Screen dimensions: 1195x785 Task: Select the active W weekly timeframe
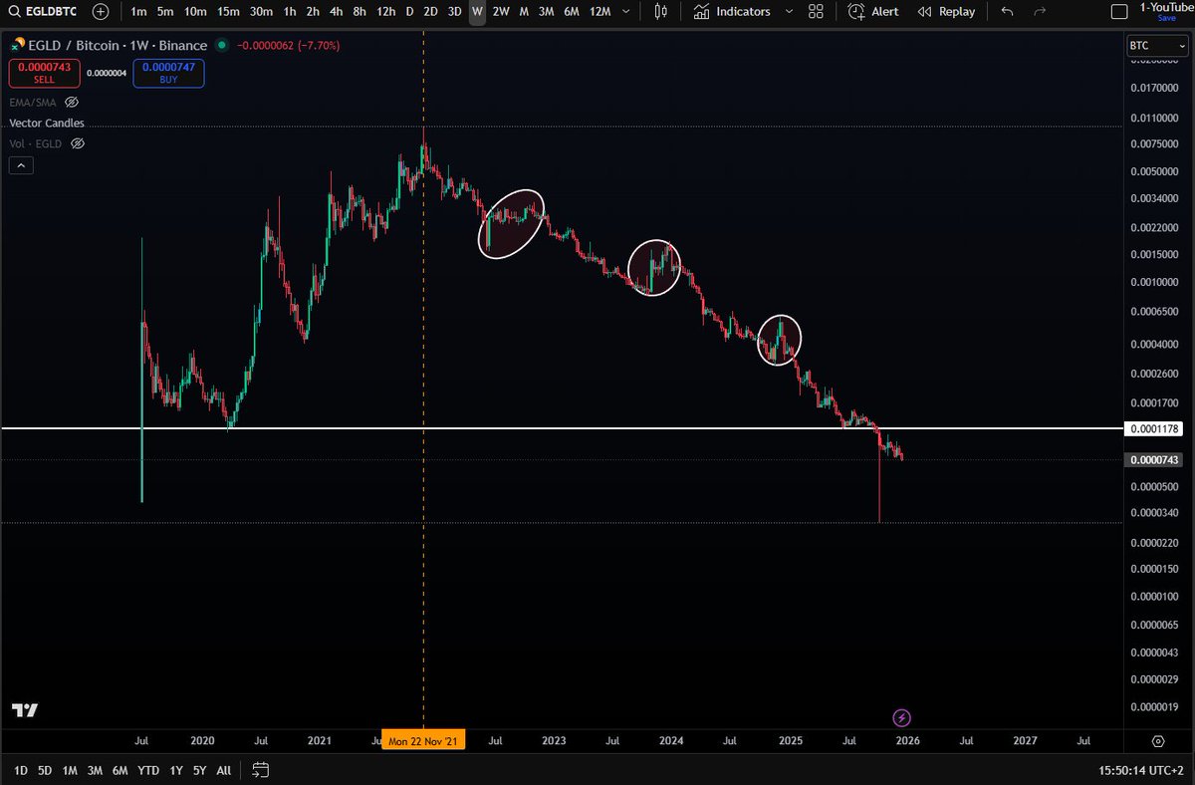coord(478,12)
